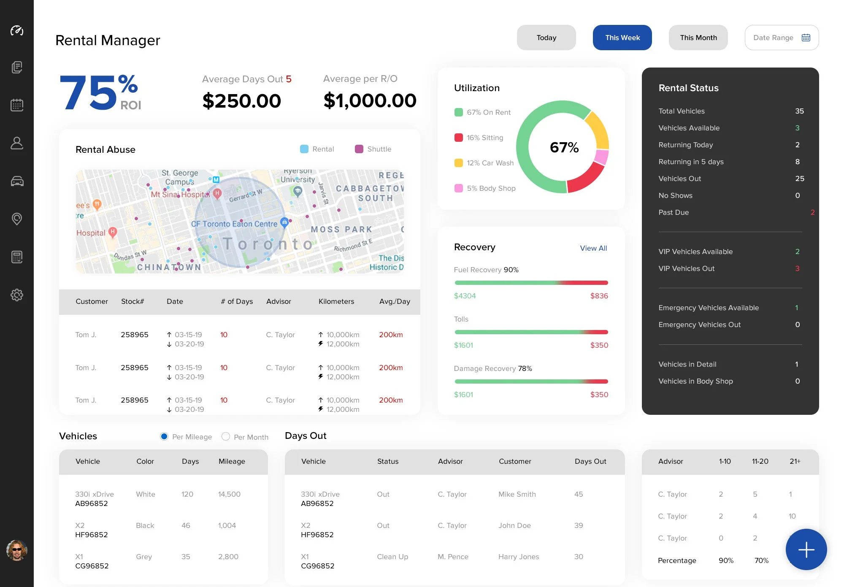
Task: Open the calculator icon in sidebar
Action: (x=17, y=257)
